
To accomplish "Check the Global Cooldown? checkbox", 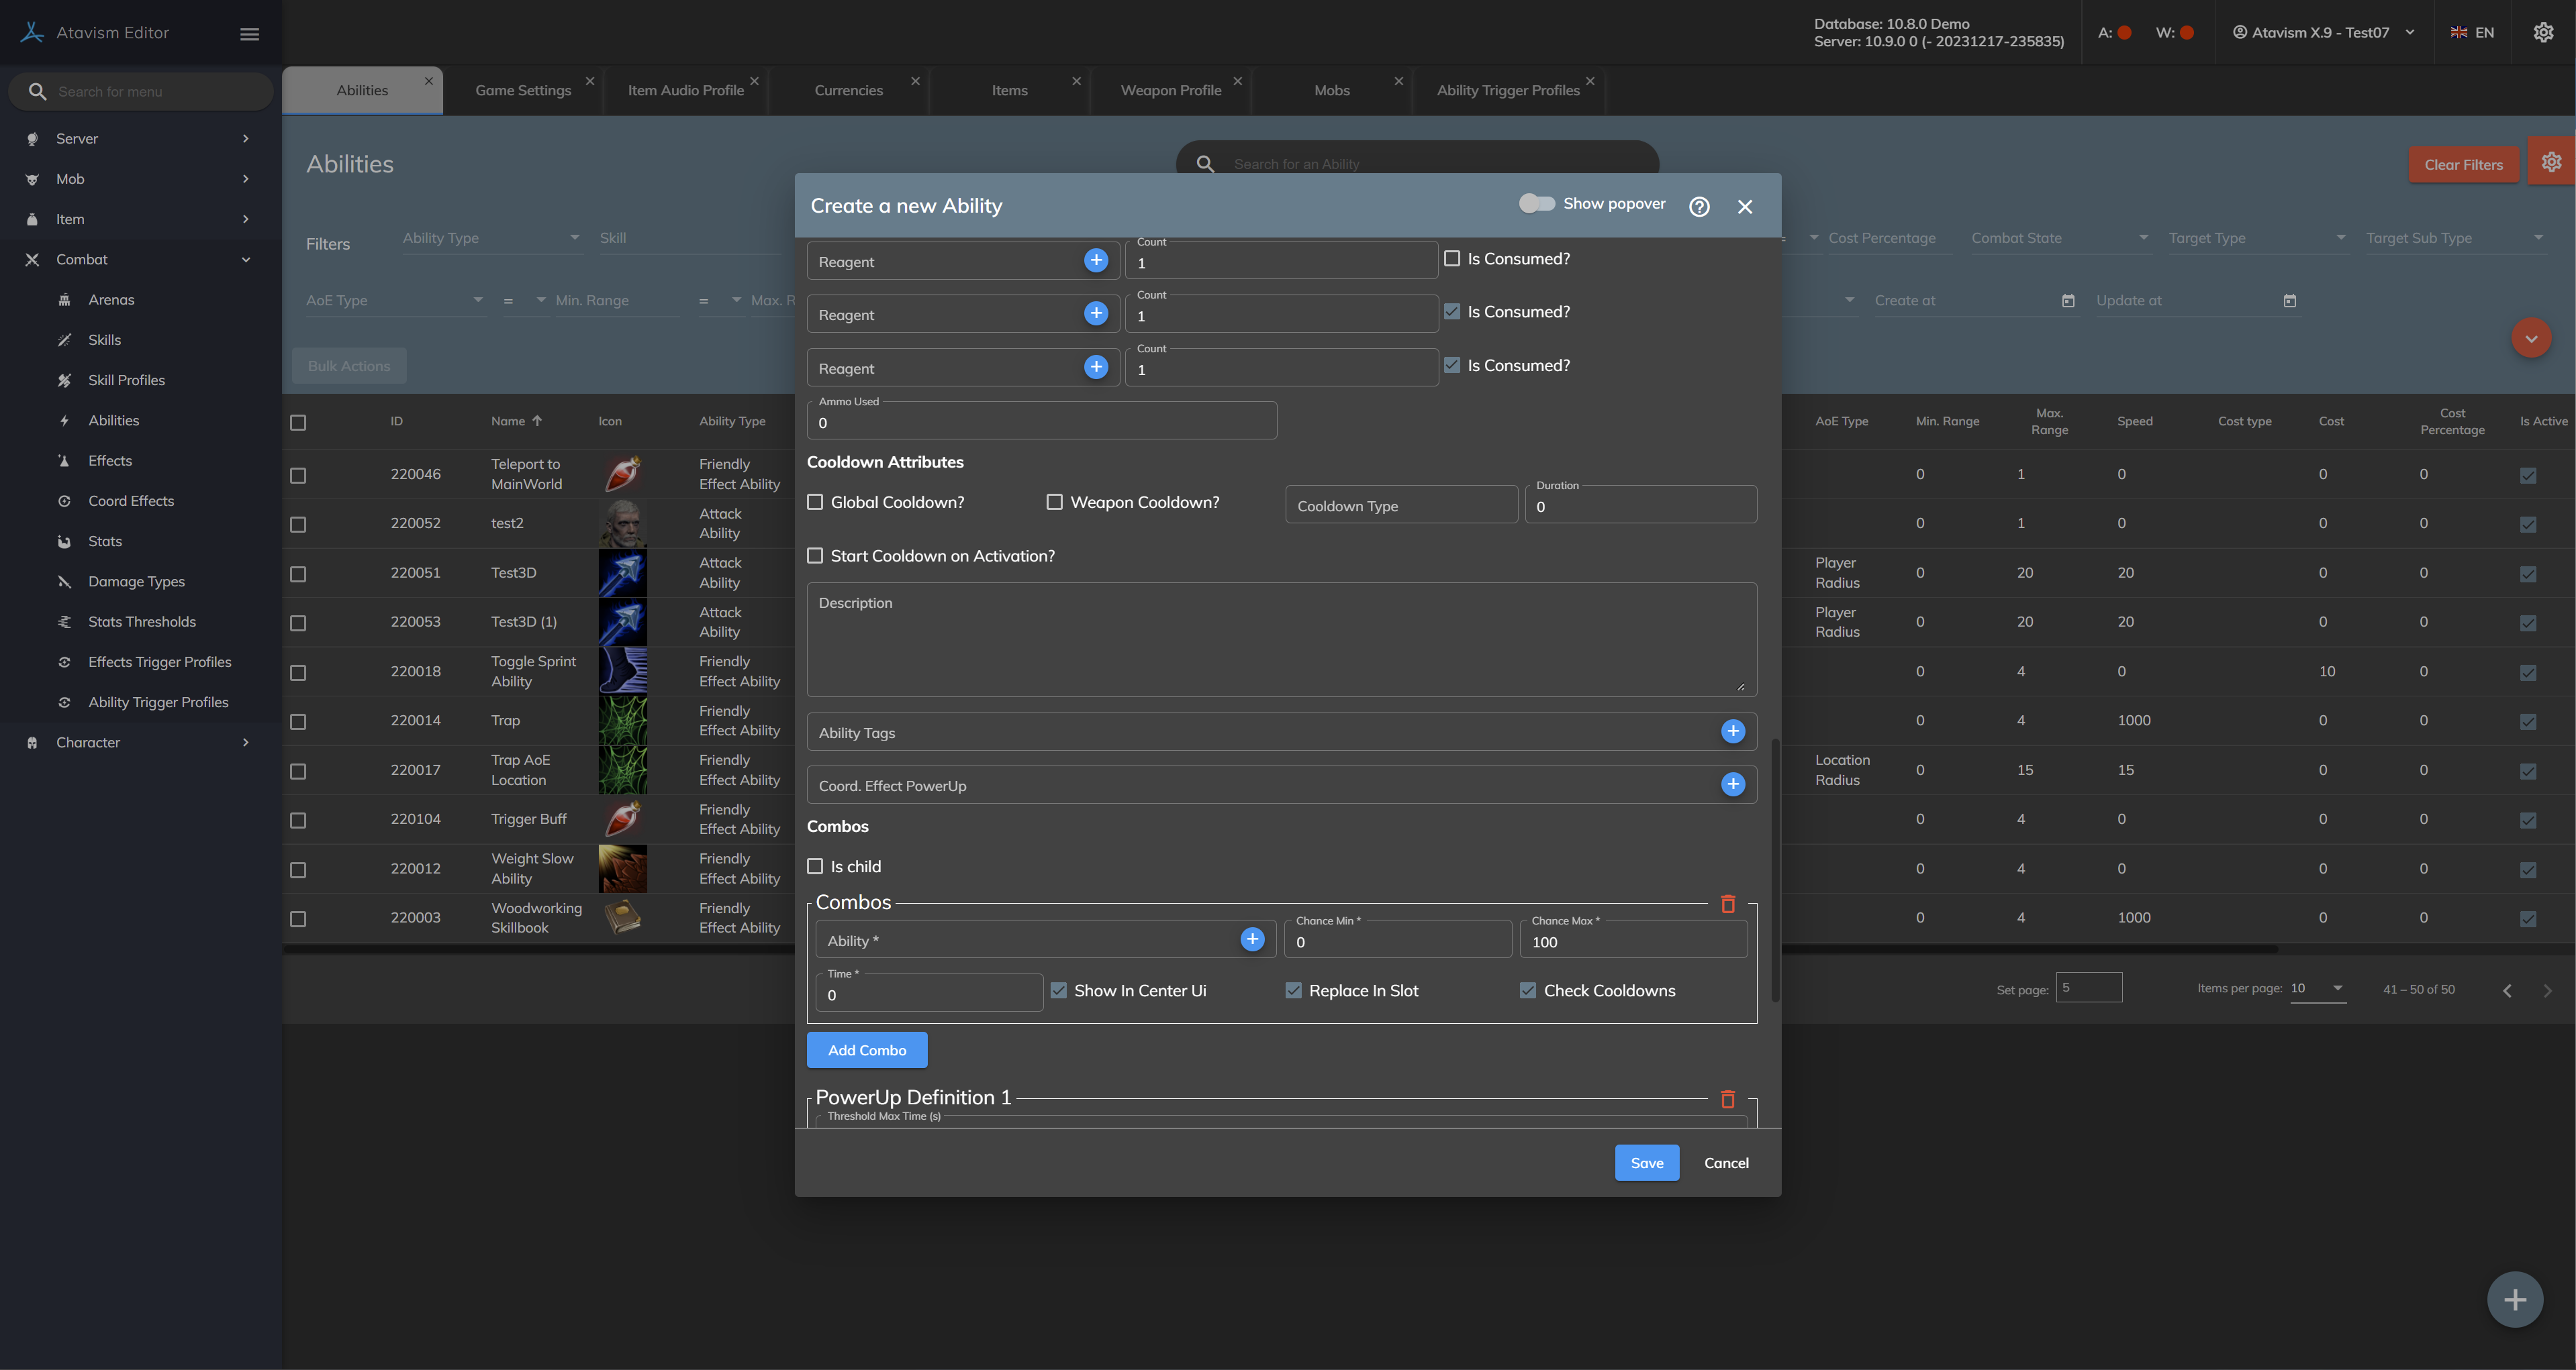I will [x=816, y=502].
